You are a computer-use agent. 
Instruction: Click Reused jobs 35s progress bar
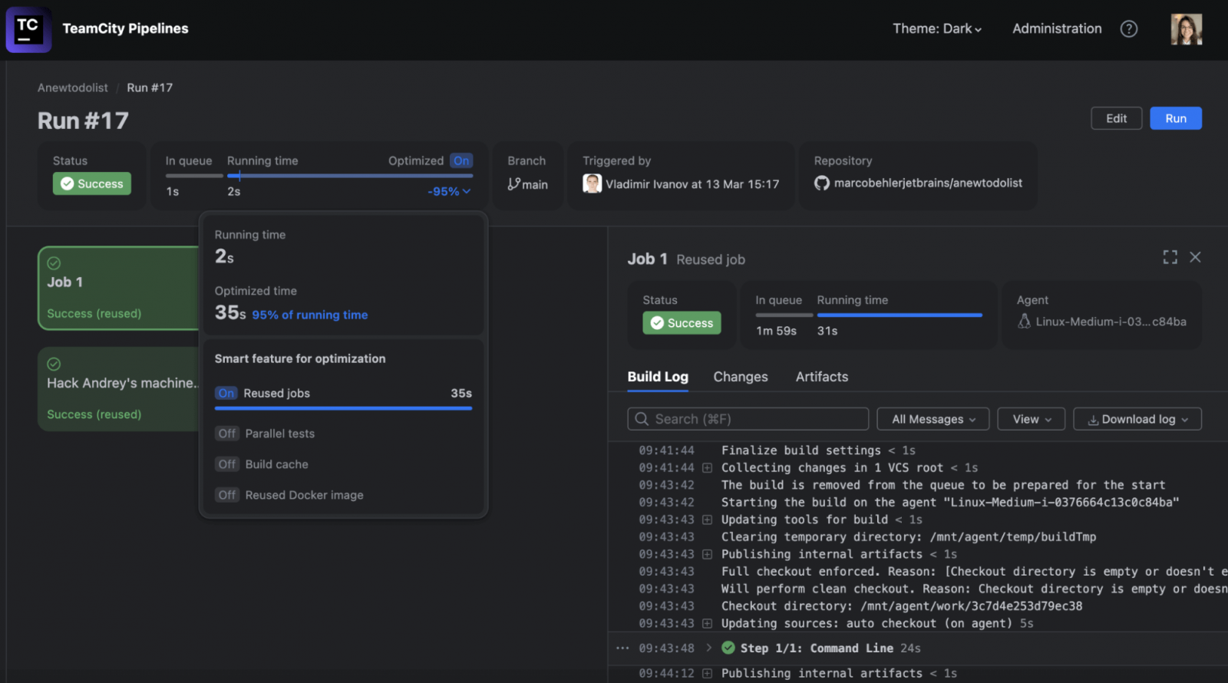tap(343, 408)
